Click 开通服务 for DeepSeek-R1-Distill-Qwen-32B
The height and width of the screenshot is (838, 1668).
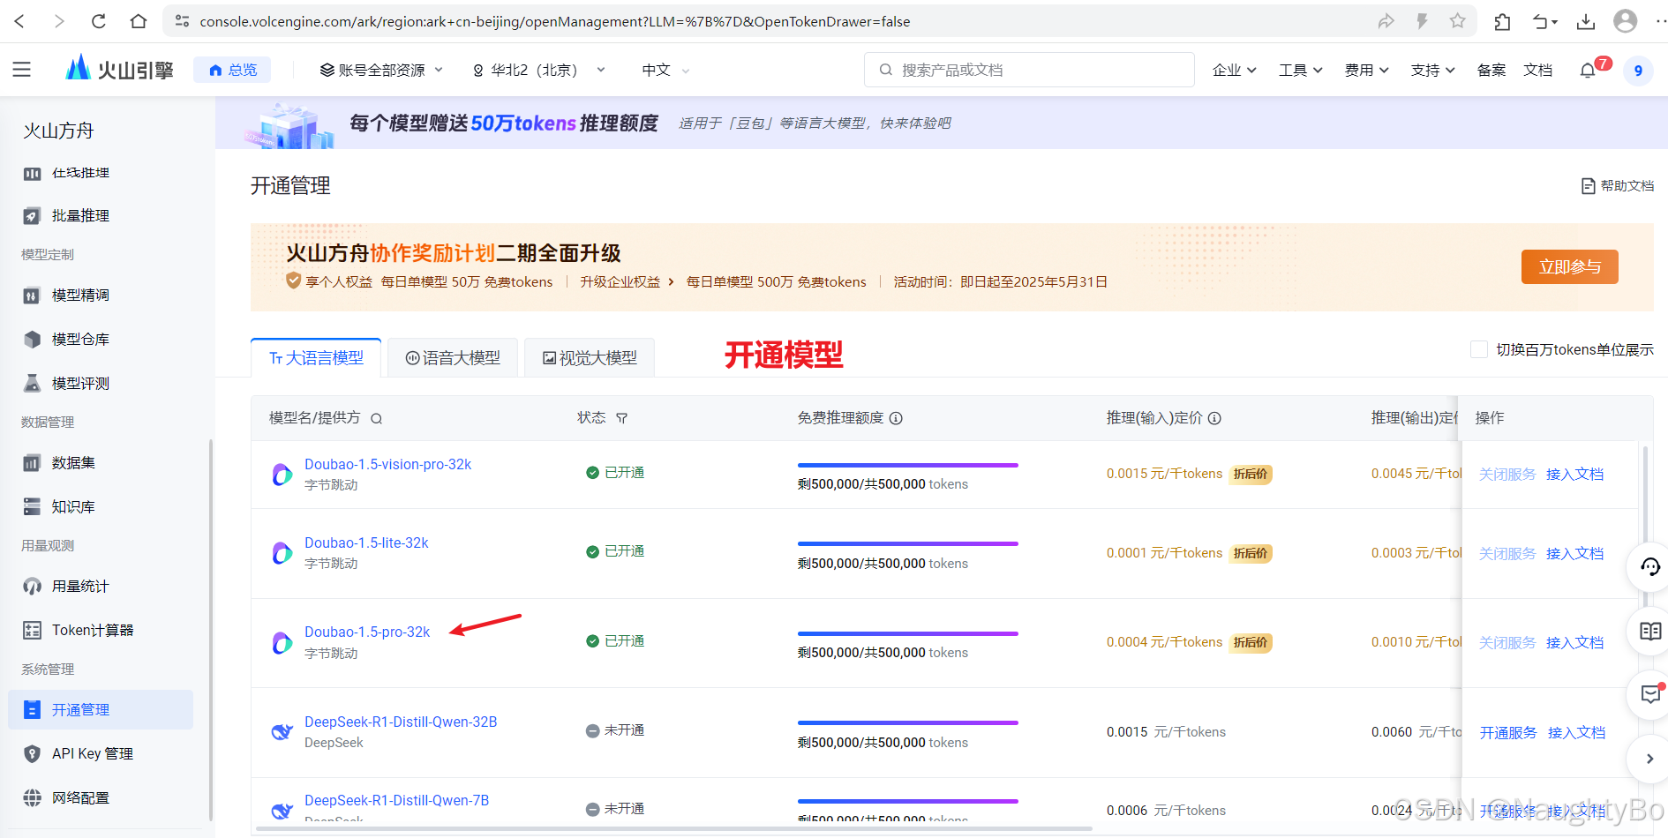coord(1508,732)
